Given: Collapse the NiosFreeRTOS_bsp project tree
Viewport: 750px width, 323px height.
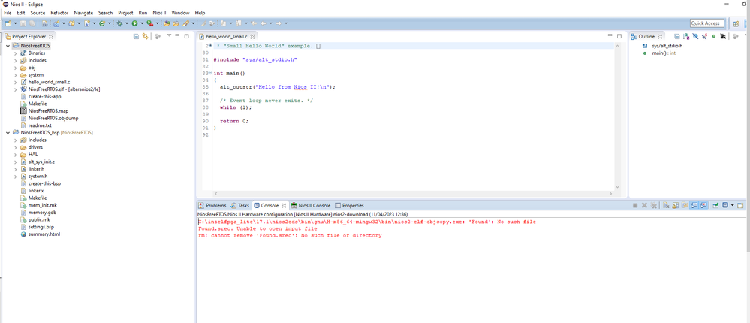Looking at the screenshot, I should click(x=7, y=133).
